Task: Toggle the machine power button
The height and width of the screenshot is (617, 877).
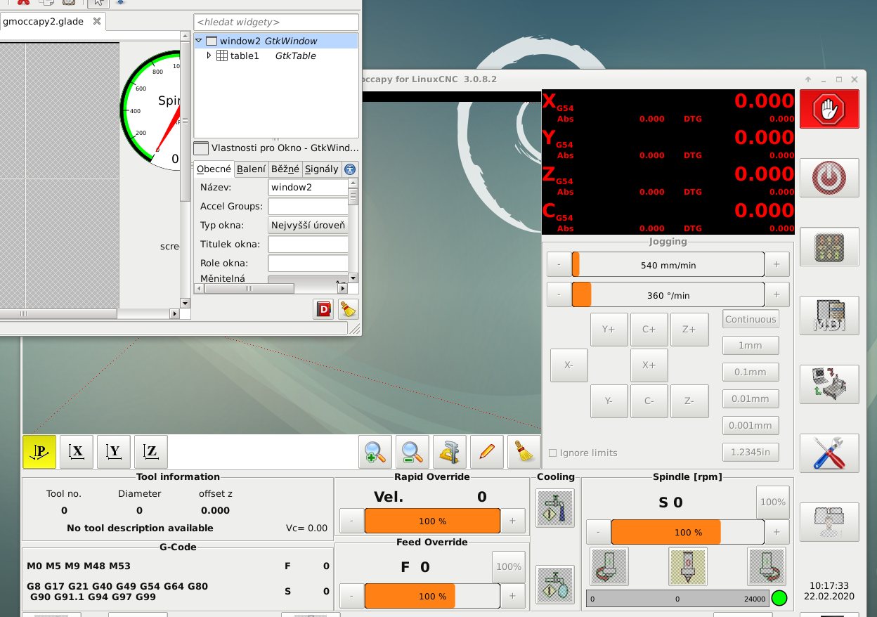Action: pyautogui.click(x=829, y=177)
